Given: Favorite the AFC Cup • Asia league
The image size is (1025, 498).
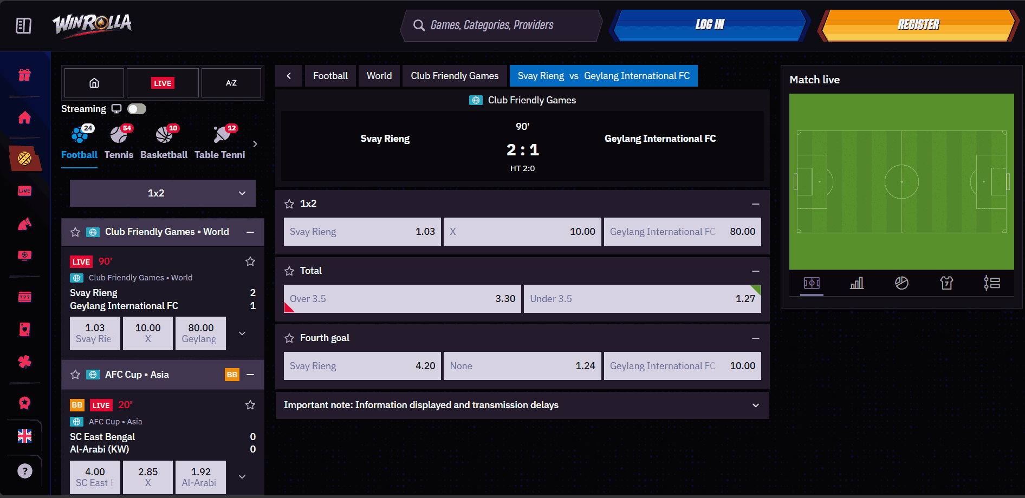Looking at the screenshot, I should click(x=75, y=375).
